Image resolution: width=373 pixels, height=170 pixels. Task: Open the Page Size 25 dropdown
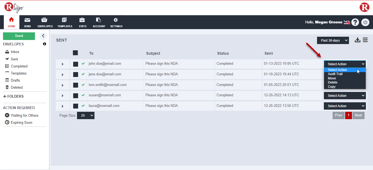(85, 116)
